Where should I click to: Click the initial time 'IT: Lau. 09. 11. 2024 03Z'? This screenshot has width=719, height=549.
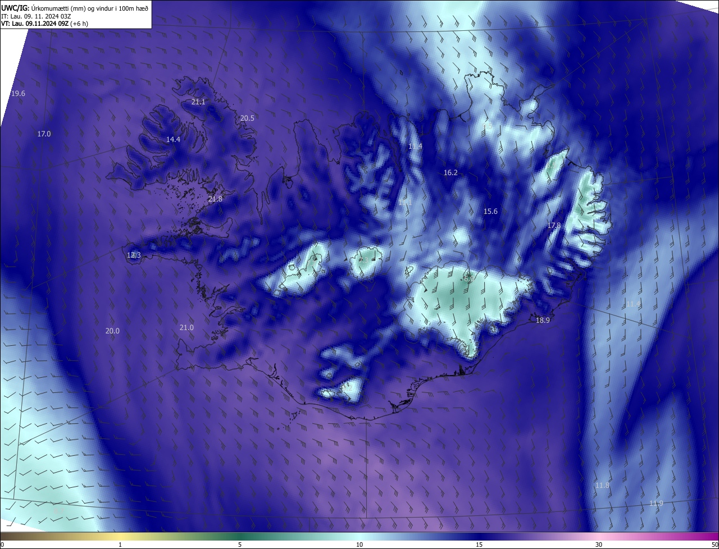[x=36, y=16]
